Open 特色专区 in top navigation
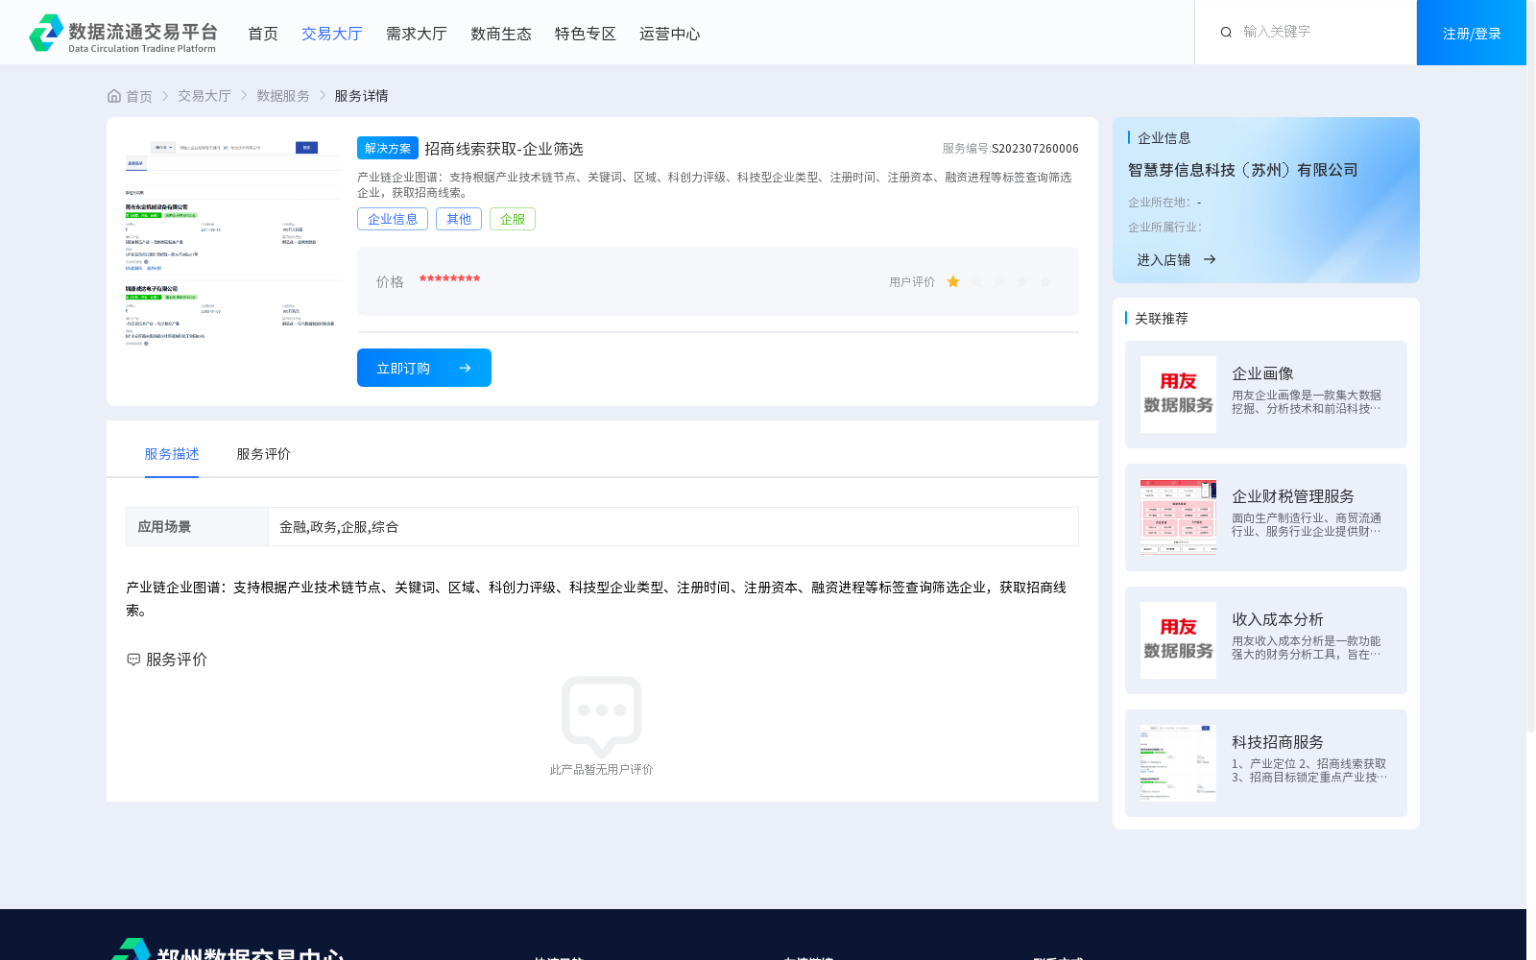Viewport: 1536px width, 960px height. coord(586,34)
